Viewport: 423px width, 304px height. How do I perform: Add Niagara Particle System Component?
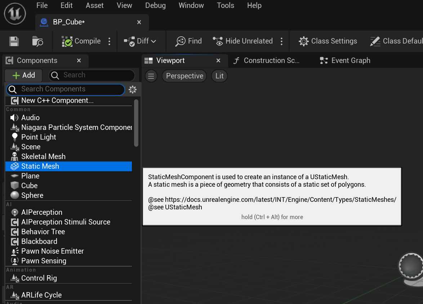(68, 127)
